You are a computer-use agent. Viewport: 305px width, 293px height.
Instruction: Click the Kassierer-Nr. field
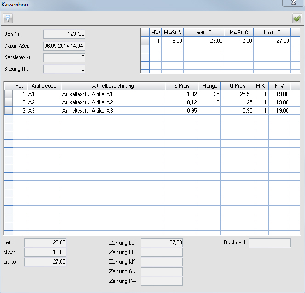coord(64,57)
